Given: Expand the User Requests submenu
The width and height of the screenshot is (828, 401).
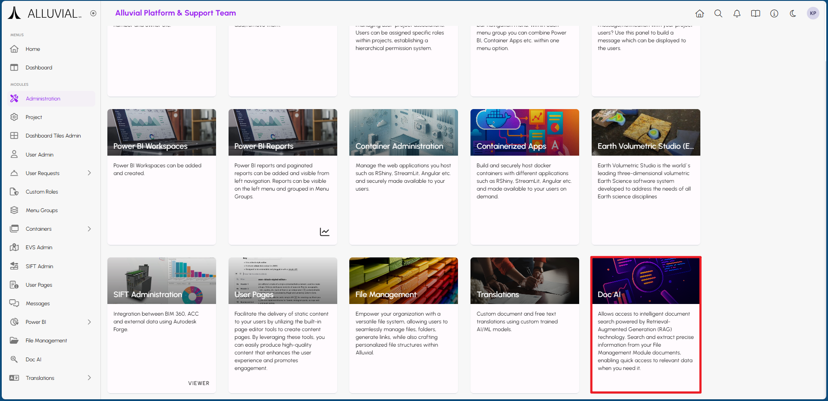Looking at the screenshot, I should coord(89,173).
